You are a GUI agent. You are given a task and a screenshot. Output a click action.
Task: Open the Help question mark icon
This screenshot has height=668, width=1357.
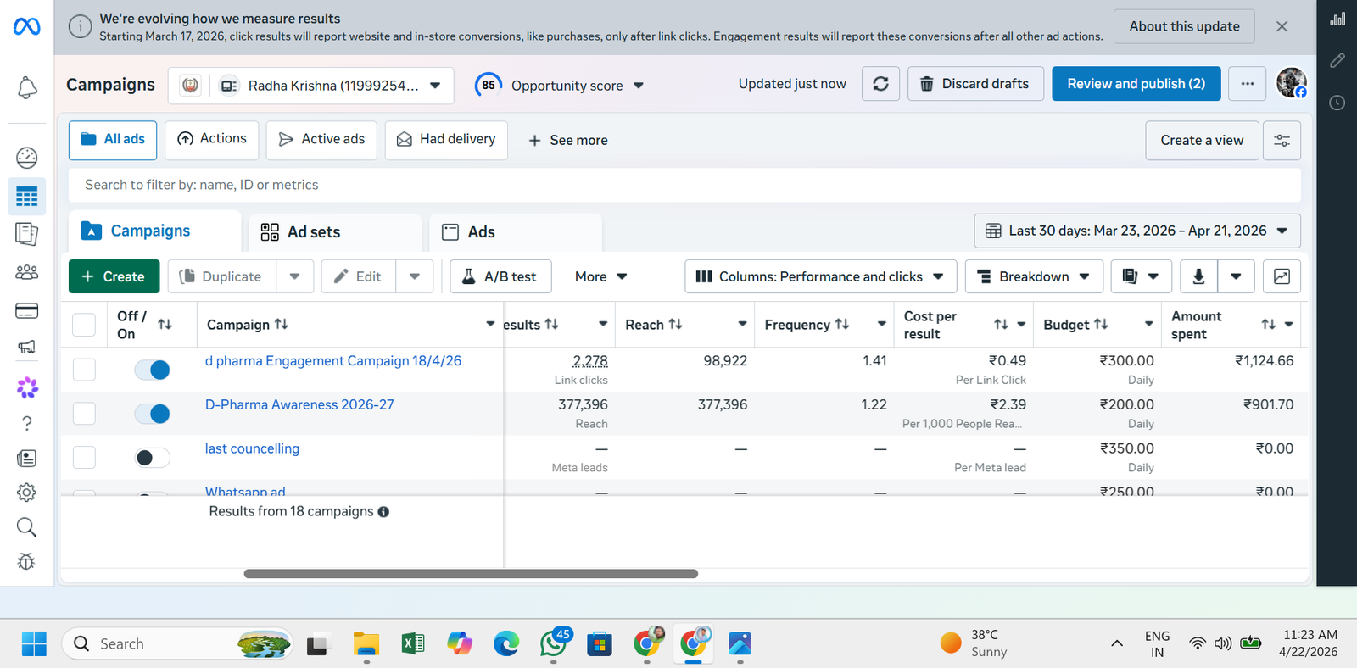(27, 423)
